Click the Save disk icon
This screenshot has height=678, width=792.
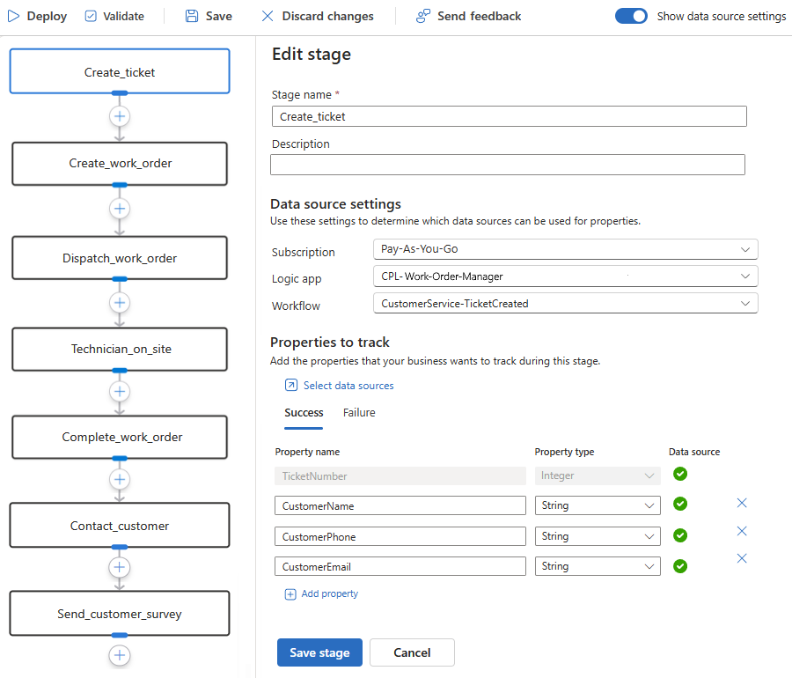tap(192, 16)
